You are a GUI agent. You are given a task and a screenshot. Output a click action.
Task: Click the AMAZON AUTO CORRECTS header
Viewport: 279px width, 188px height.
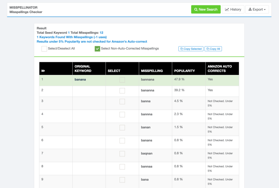222,68
